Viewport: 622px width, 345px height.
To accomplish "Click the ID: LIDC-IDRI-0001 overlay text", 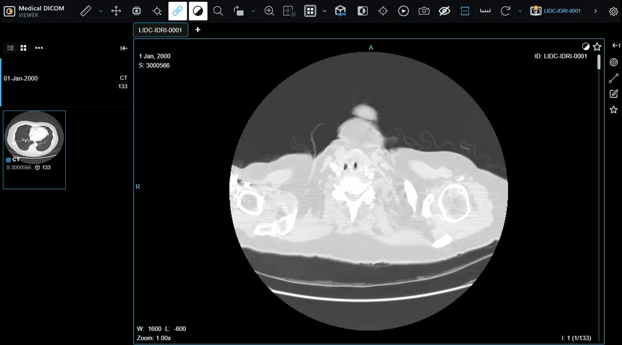I will click(560, 56).
